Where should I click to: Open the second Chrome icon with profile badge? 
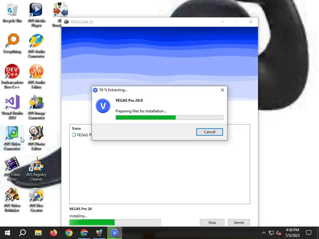click(x=84, y=233)
